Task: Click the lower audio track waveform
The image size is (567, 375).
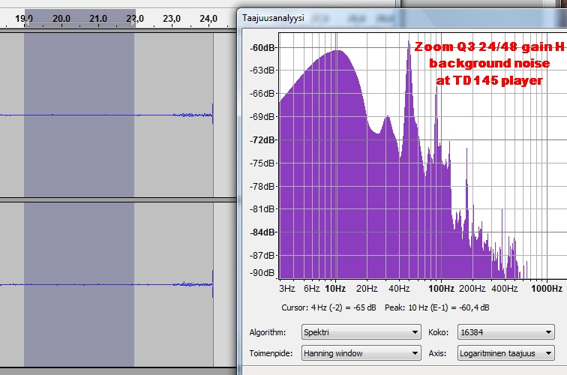Action: [106, 284]
